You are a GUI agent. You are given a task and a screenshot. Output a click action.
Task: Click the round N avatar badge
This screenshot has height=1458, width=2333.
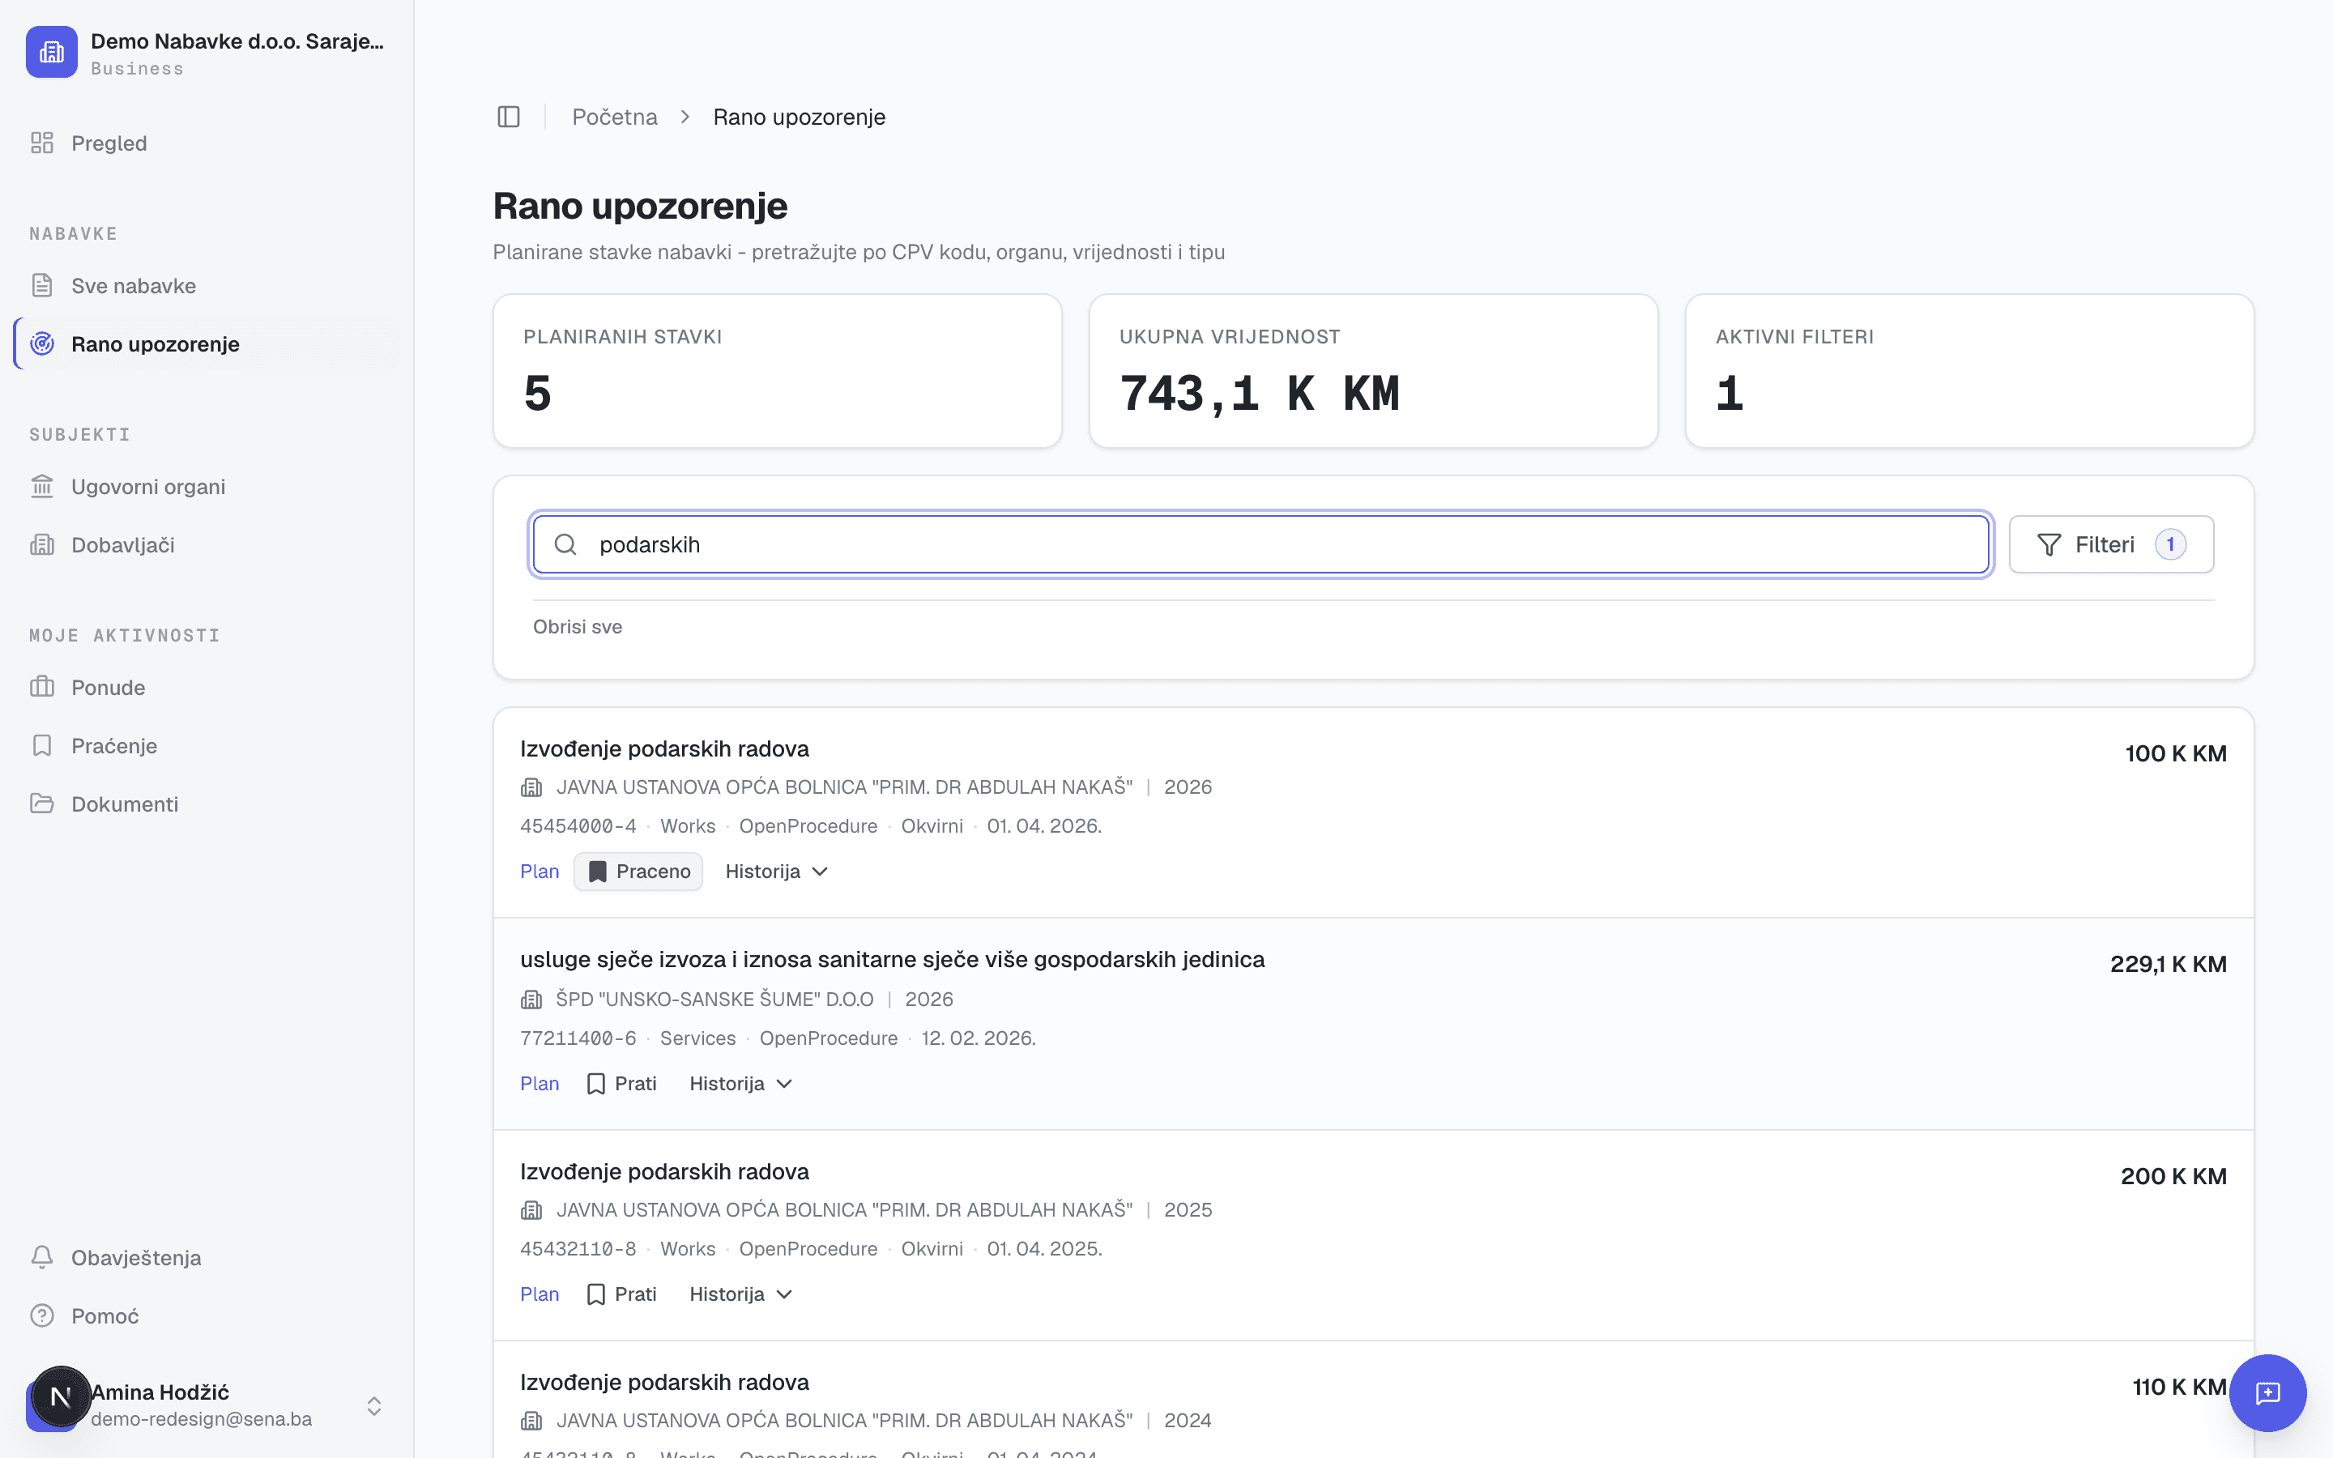(x=61, y=1396)
